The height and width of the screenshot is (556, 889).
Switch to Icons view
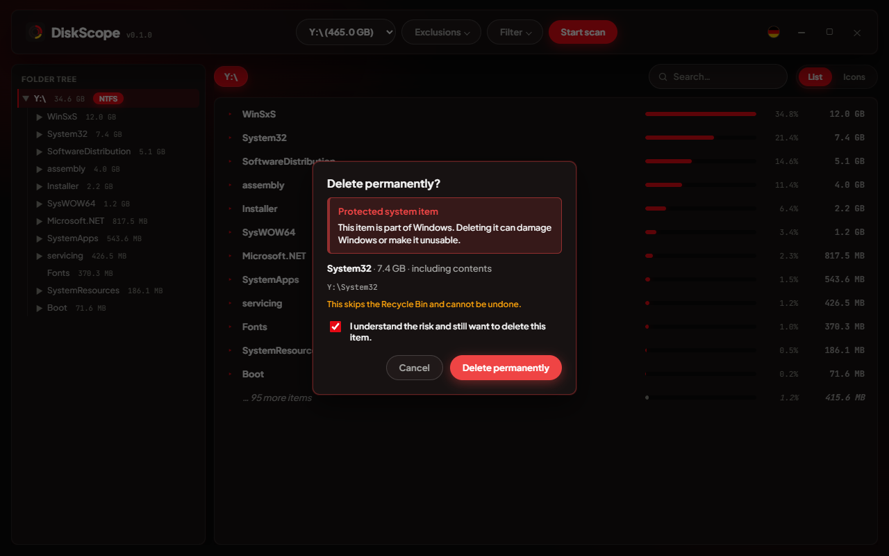tap(854, 77)
